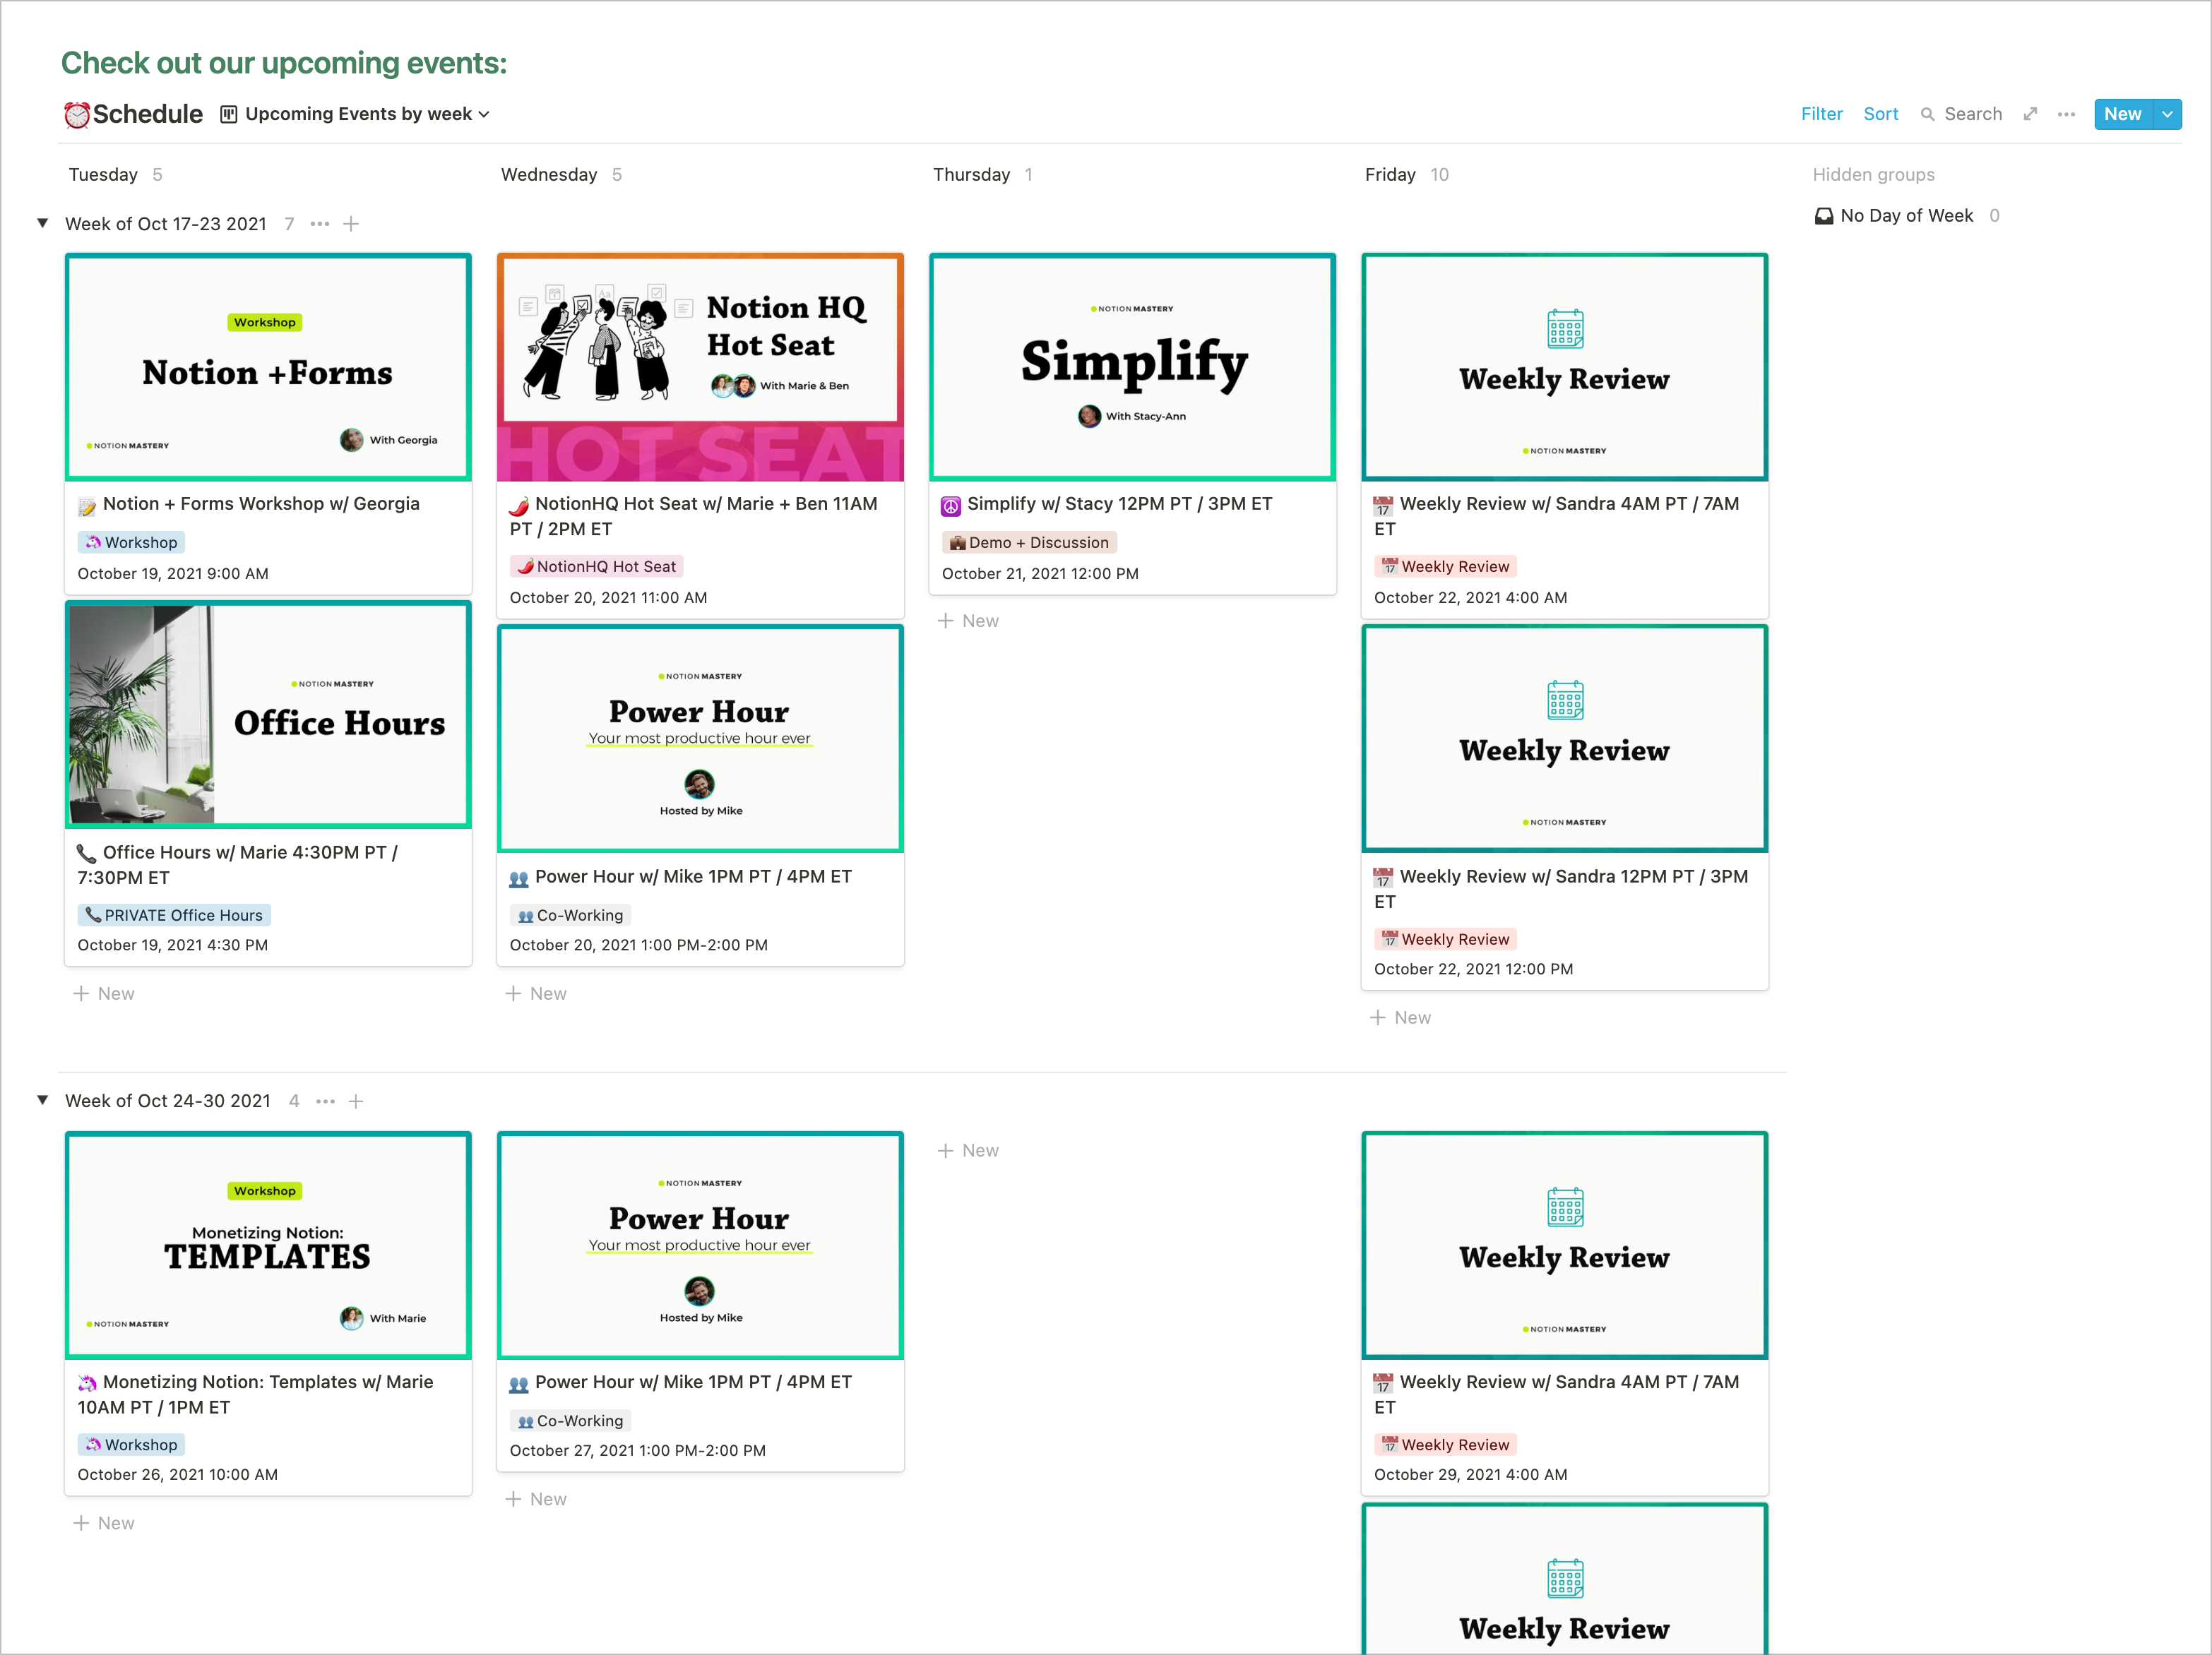Click the alarm clock Schedule icon
The width and height of the screenshot is (2212, 1655).
tap(76, 115)
